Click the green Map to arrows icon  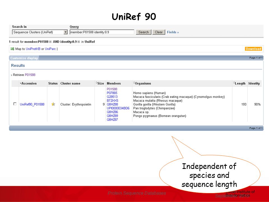coord(12,49)
